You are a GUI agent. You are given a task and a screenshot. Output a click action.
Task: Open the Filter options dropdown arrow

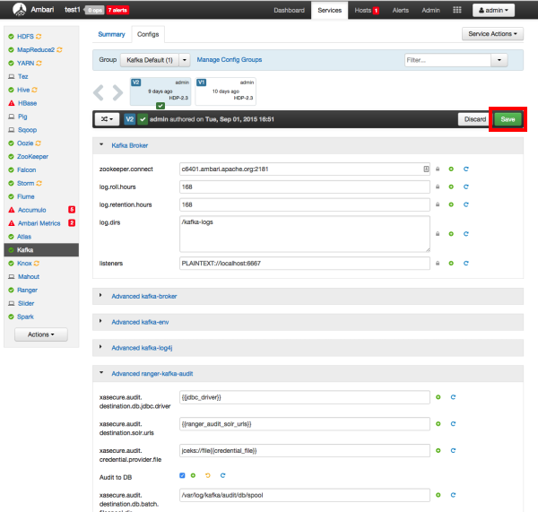[x=499, y=60]
